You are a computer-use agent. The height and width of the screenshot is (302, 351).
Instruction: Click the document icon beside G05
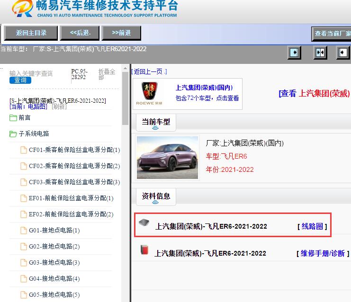(x=24, y=295)
